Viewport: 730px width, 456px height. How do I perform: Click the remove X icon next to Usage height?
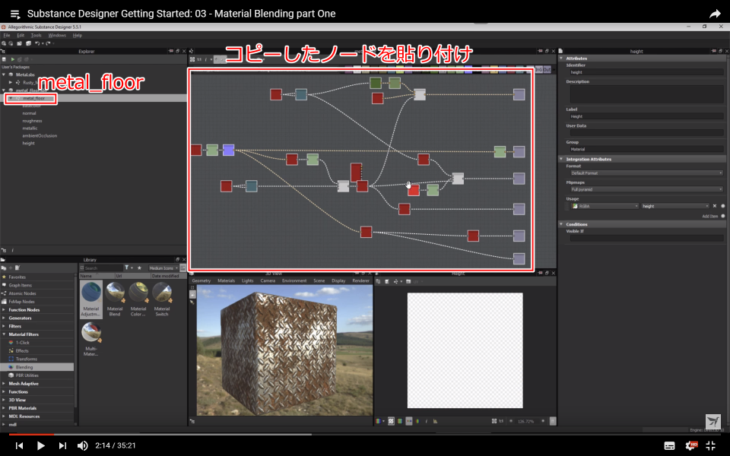(x=715, y=206)
